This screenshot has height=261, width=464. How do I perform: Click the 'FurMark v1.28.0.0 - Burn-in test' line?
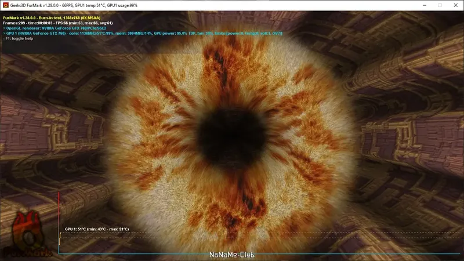point(52,18)
